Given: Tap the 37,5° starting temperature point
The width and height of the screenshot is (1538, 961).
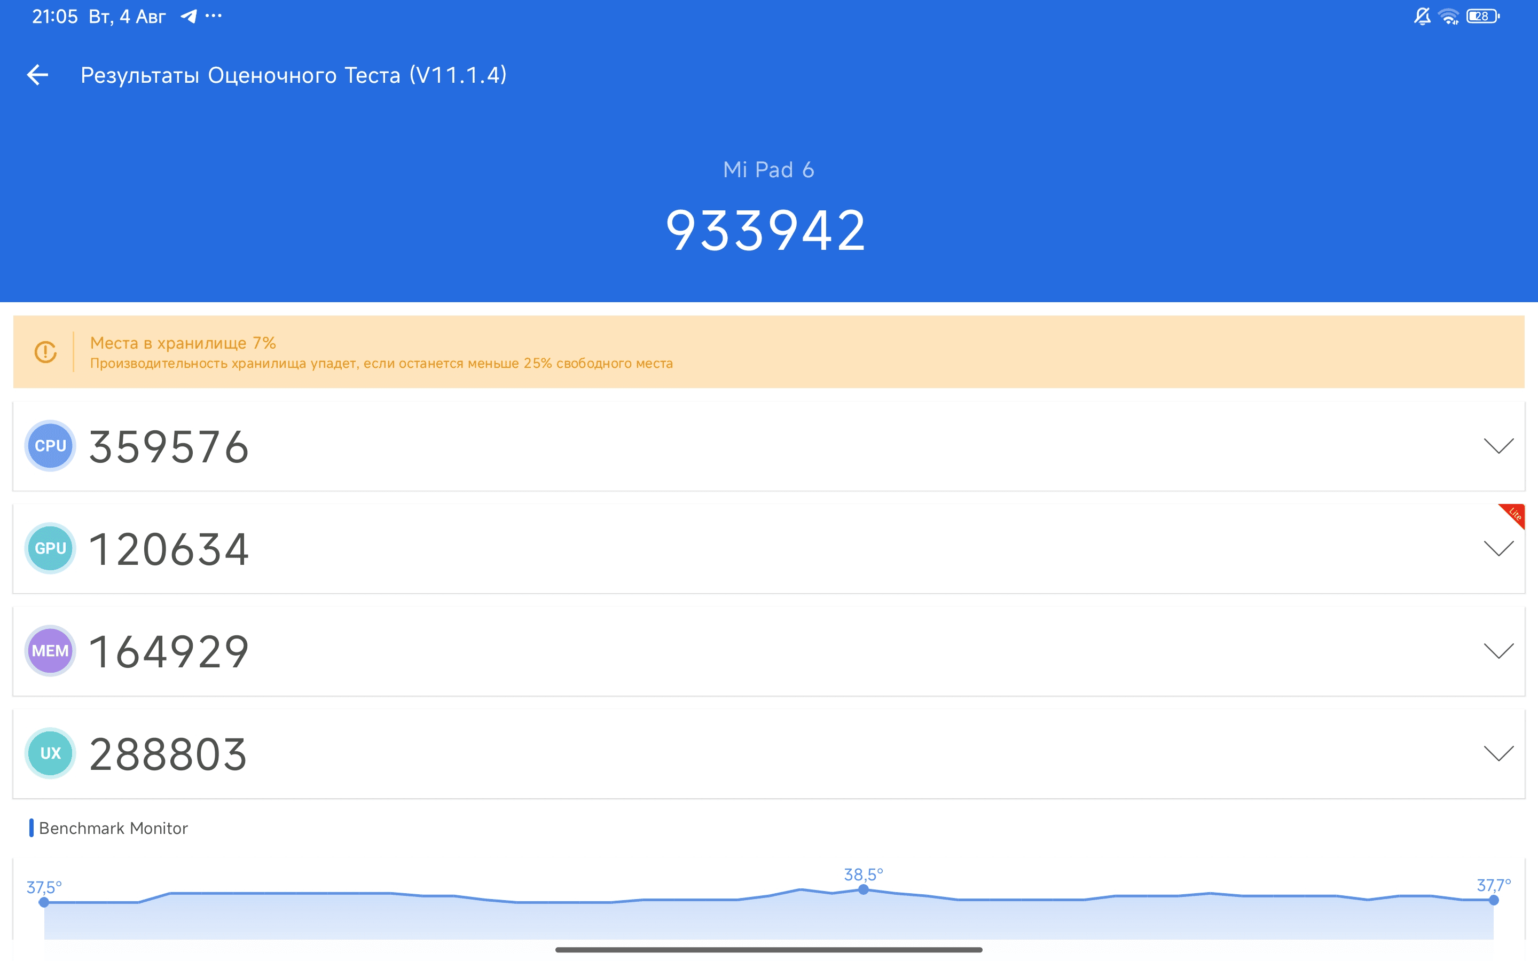Looking at the screenshot, I should [x=44, y=902].
